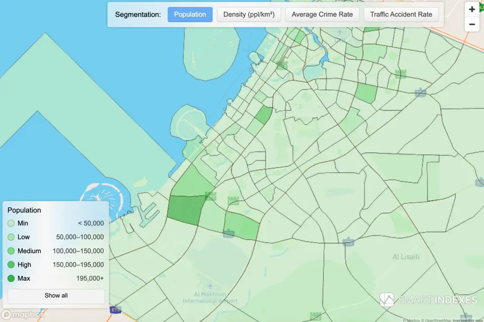Filter by High population swatch
Image resolution: width=484 pixels, height=322 pixels.
(x=11, y=264)
